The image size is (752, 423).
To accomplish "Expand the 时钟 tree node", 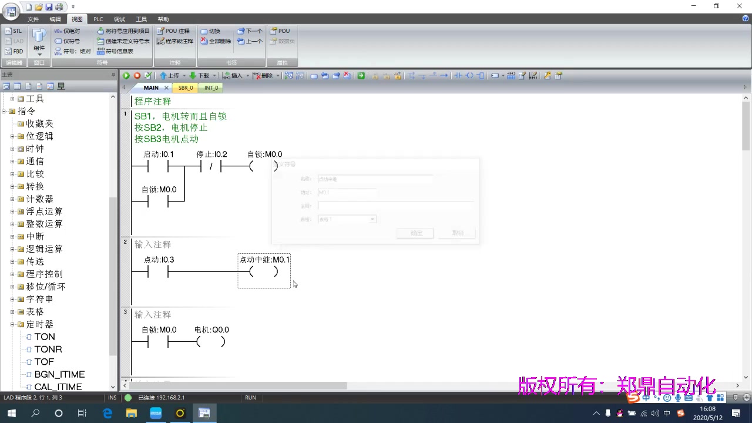I will (x=12, y=149).
